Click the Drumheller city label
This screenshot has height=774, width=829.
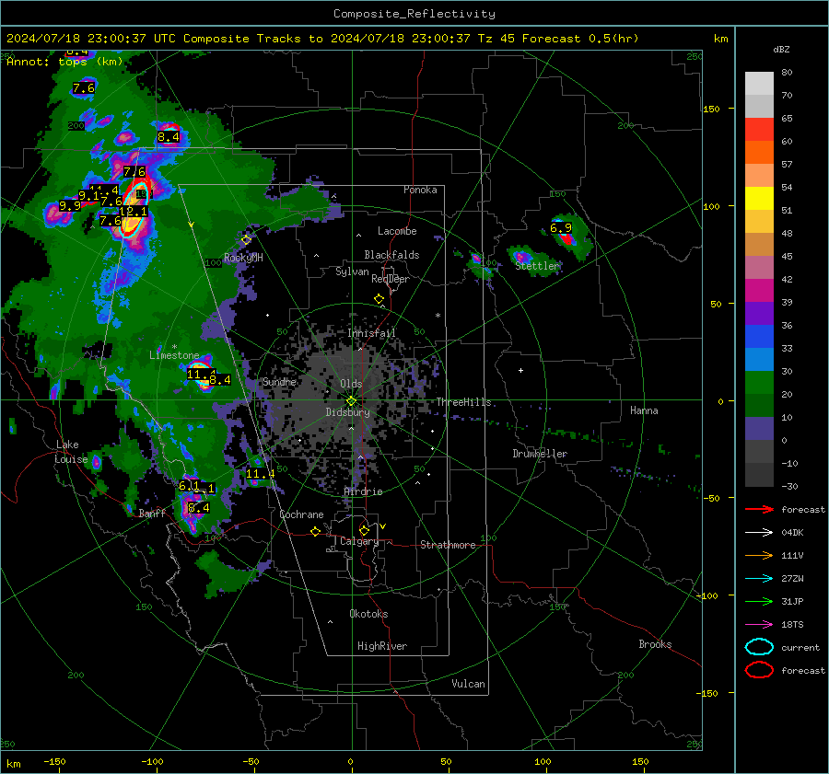pyautogui.click(x=540, y=454)
